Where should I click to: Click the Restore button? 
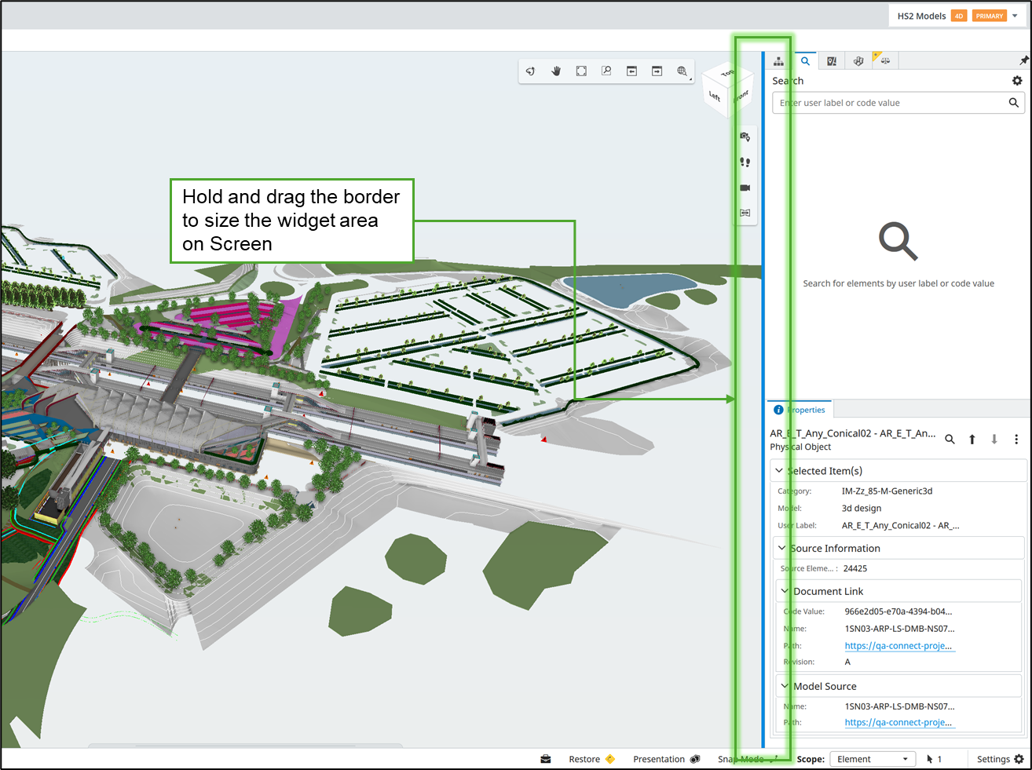point(591,759)
